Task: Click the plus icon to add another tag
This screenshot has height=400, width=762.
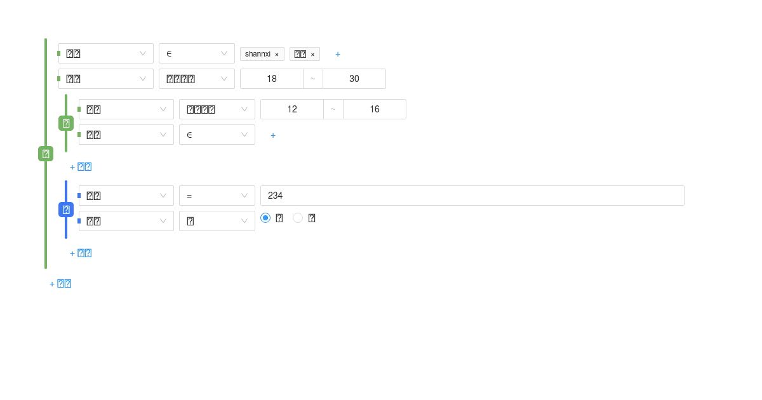Action: tap(338, 54)
